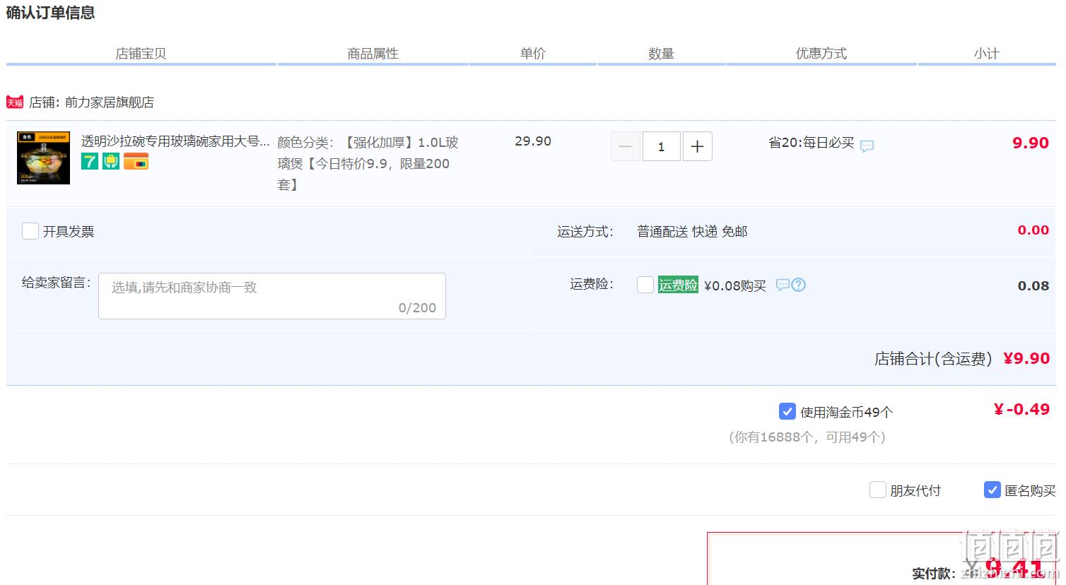Uncheck 使用淘金币49个 coin discount checkbox
1066x585 pixels.
(x=787, y=411)
